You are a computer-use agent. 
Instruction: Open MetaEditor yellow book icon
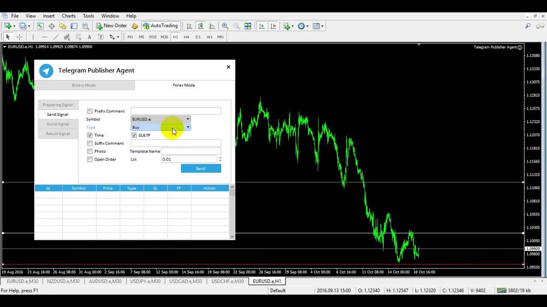135,26
